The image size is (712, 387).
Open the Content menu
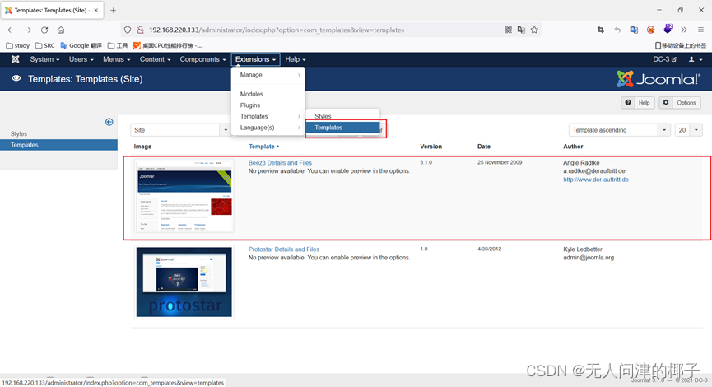click(x=156, y=59)
